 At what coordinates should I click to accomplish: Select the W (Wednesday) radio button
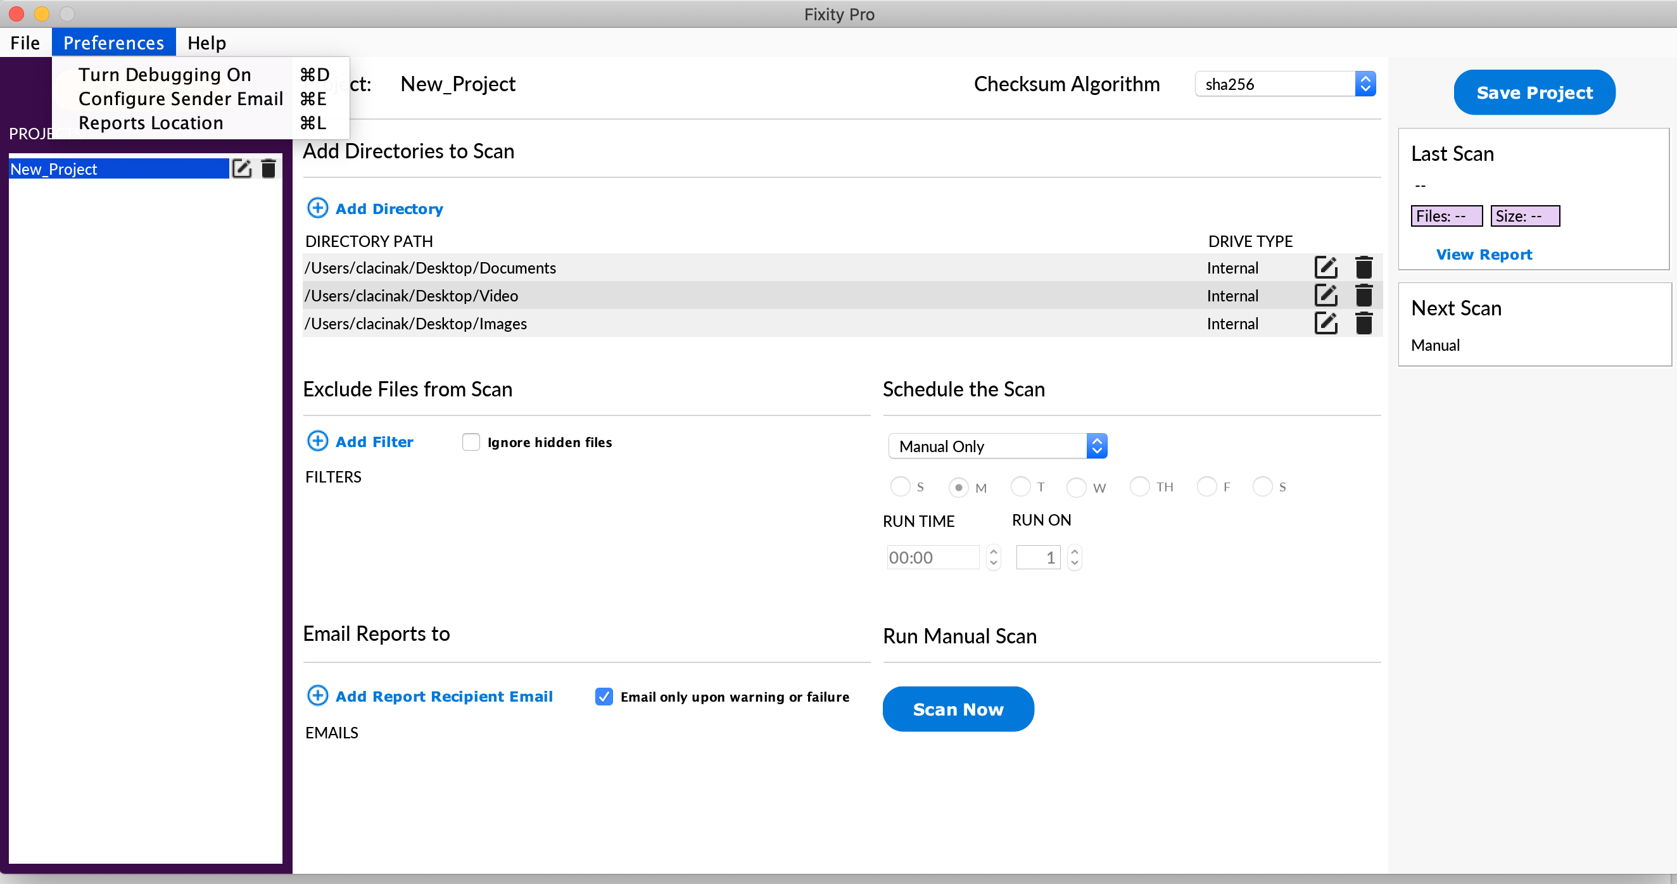pyautogui.click(x=1076, y=487)
